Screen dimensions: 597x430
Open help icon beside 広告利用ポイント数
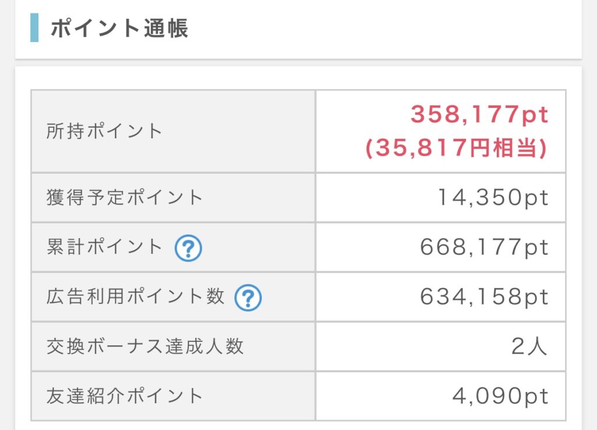248,298
